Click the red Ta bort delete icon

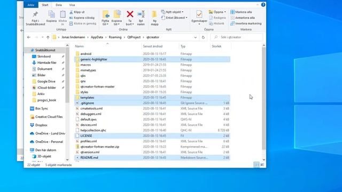tap(130, 14)
